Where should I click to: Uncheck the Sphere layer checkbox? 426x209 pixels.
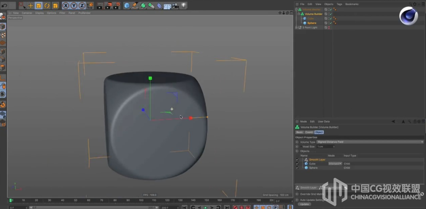pos(297,168)
